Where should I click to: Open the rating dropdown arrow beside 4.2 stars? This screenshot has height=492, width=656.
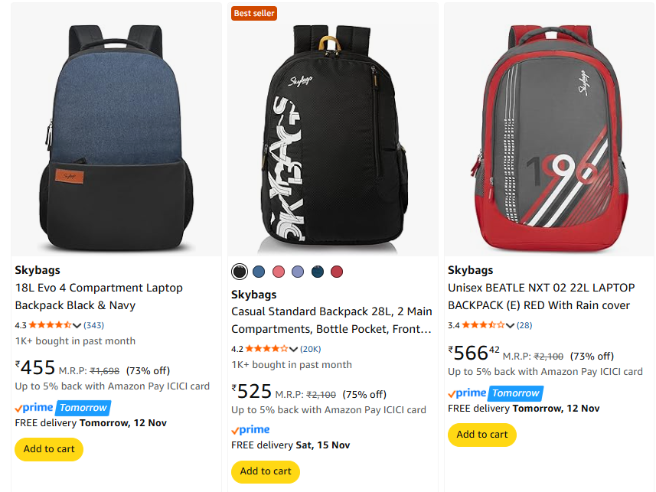coord(293,350)
